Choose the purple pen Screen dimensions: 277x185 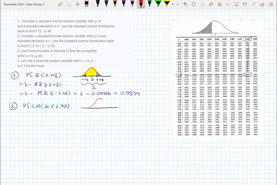point(124,3)
